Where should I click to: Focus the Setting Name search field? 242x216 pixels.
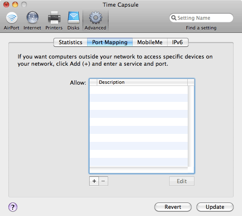(x=202, y=18)
